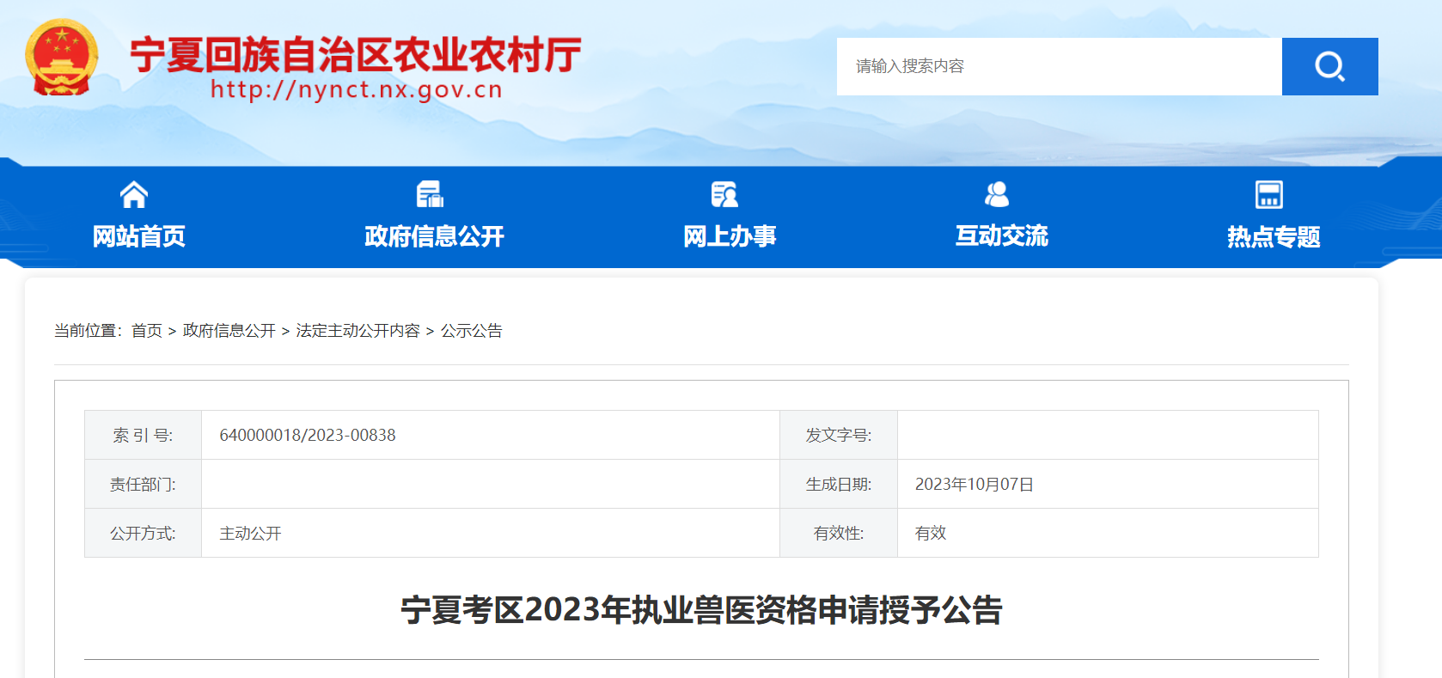Click the 发文字号 label cell
Image resolution: width=1442 pixels, height=678 pixels.
coord(839,436)
